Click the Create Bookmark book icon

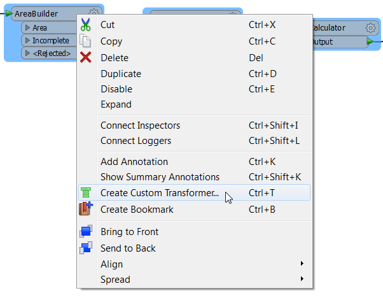[x=85, y=208]
